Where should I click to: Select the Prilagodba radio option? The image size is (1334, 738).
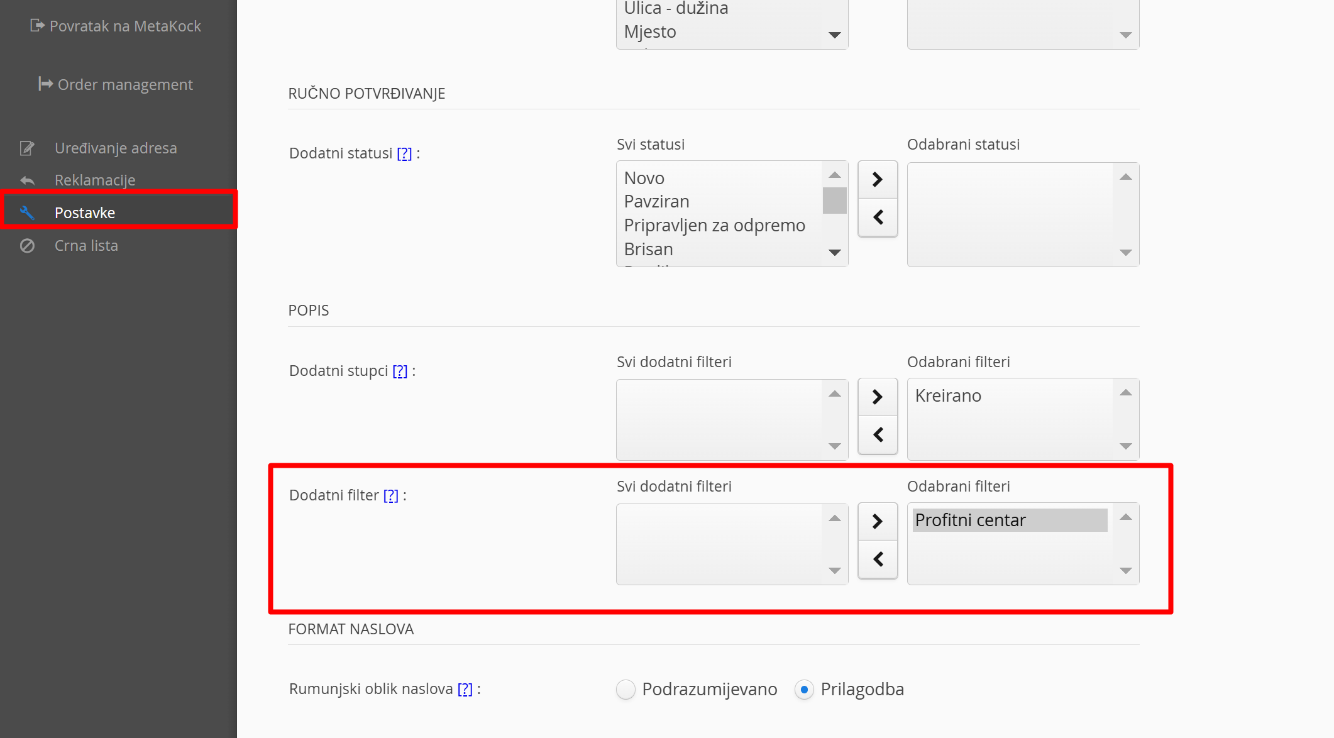pos(804,690)
